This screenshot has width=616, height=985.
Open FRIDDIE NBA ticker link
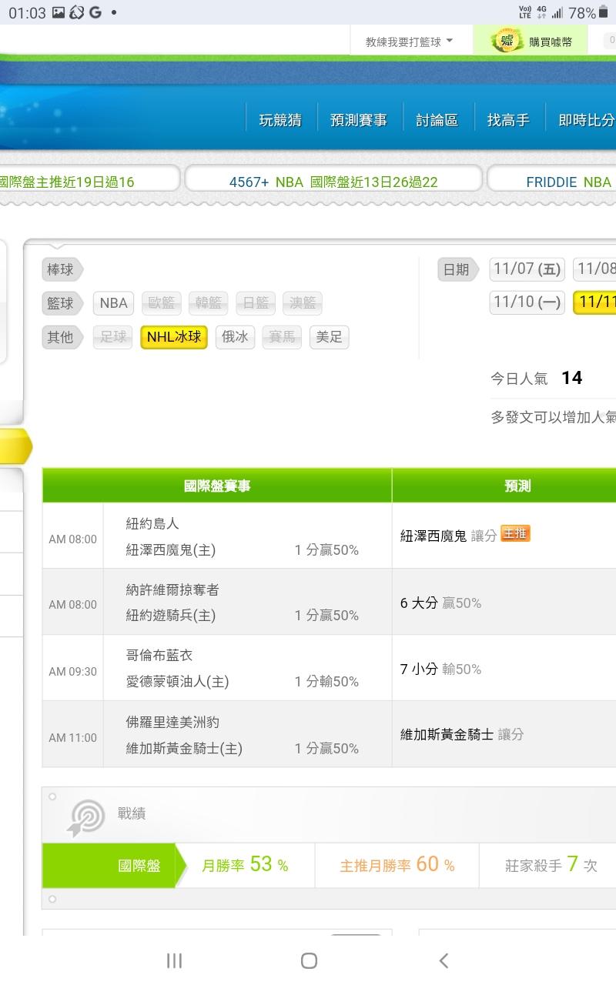tap(568, 182)
